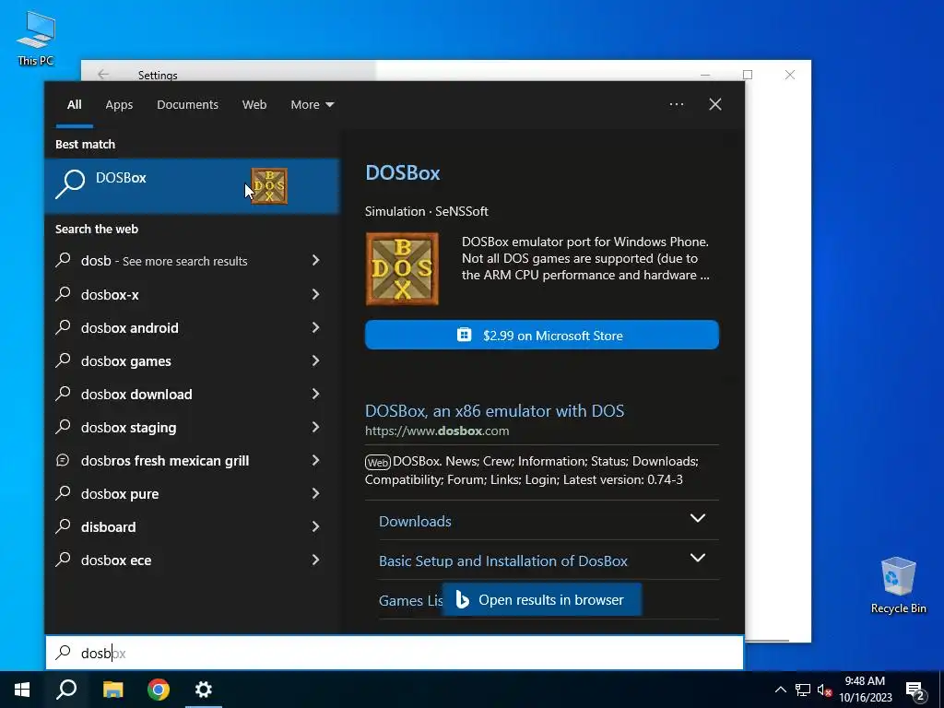
Task: Expand the 'dosb' see more results arrow
Action: click(315, 260)
